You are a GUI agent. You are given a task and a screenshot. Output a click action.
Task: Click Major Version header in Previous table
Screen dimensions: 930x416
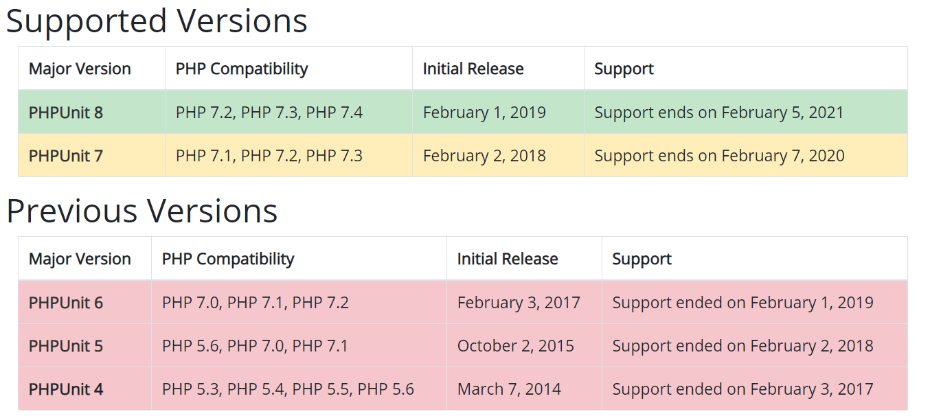(x=80, y=259)
